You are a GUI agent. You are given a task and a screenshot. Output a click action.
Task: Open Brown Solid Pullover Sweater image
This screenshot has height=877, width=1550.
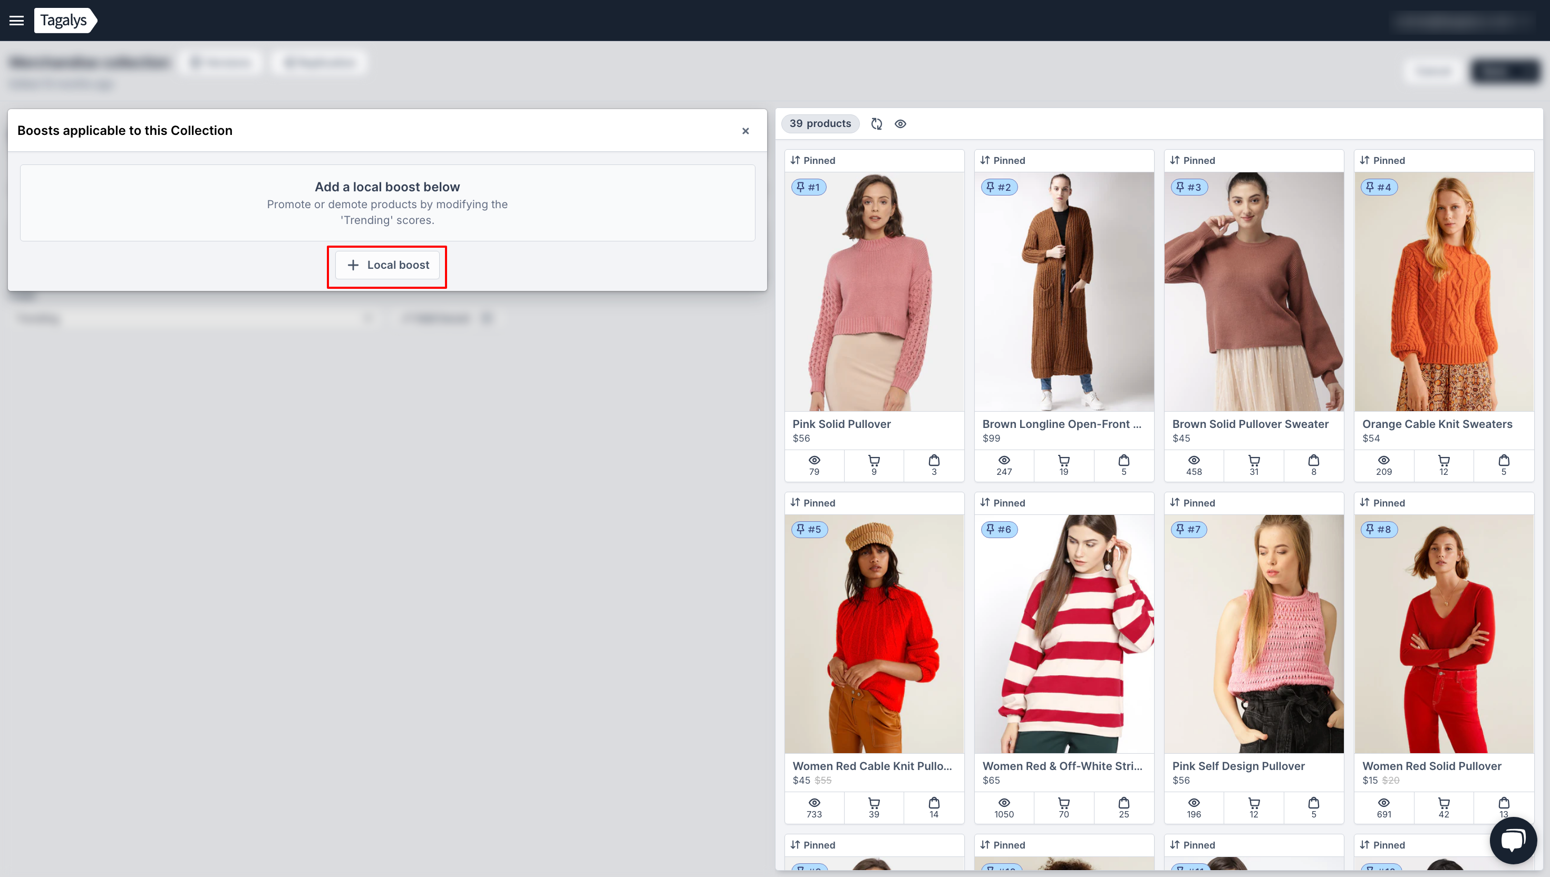(x=1254, y=291)
